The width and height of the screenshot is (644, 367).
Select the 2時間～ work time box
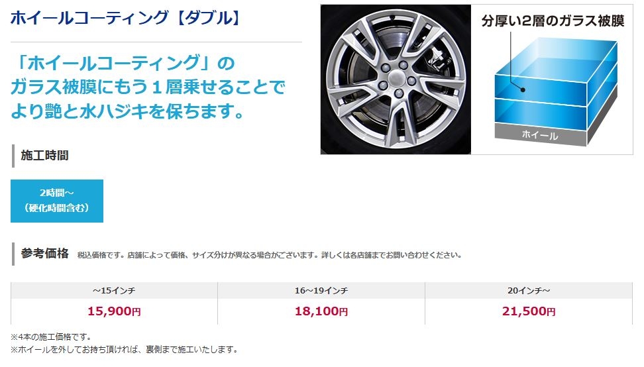(x=57, y=201)
